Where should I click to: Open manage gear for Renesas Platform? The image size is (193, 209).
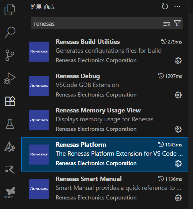[178, 164]
